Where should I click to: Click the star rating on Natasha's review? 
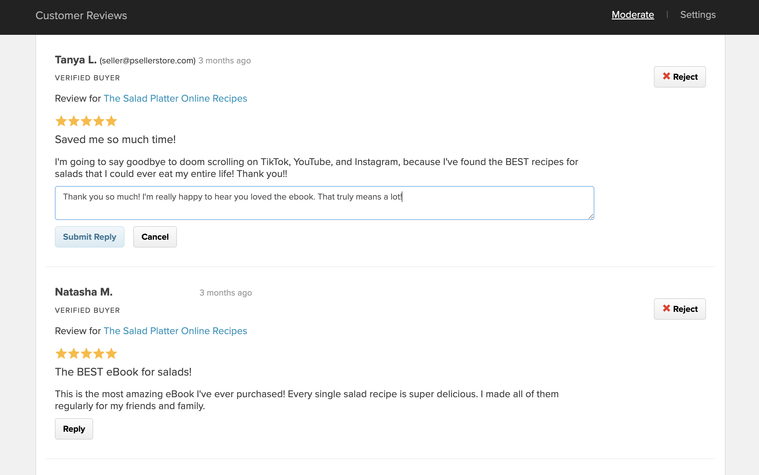[x=86, y=353]
